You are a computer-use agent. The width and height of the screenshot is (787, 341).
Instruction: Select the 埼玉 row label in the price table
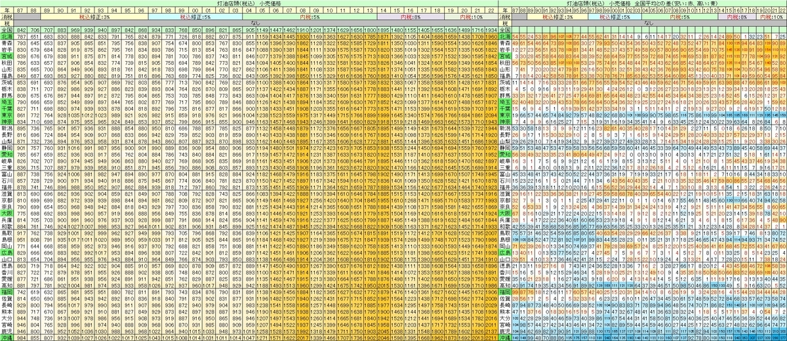tap(7, 102)
